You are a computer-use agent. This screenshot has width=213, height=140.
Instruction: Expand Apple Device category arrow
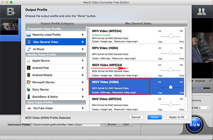click(83, 61)
